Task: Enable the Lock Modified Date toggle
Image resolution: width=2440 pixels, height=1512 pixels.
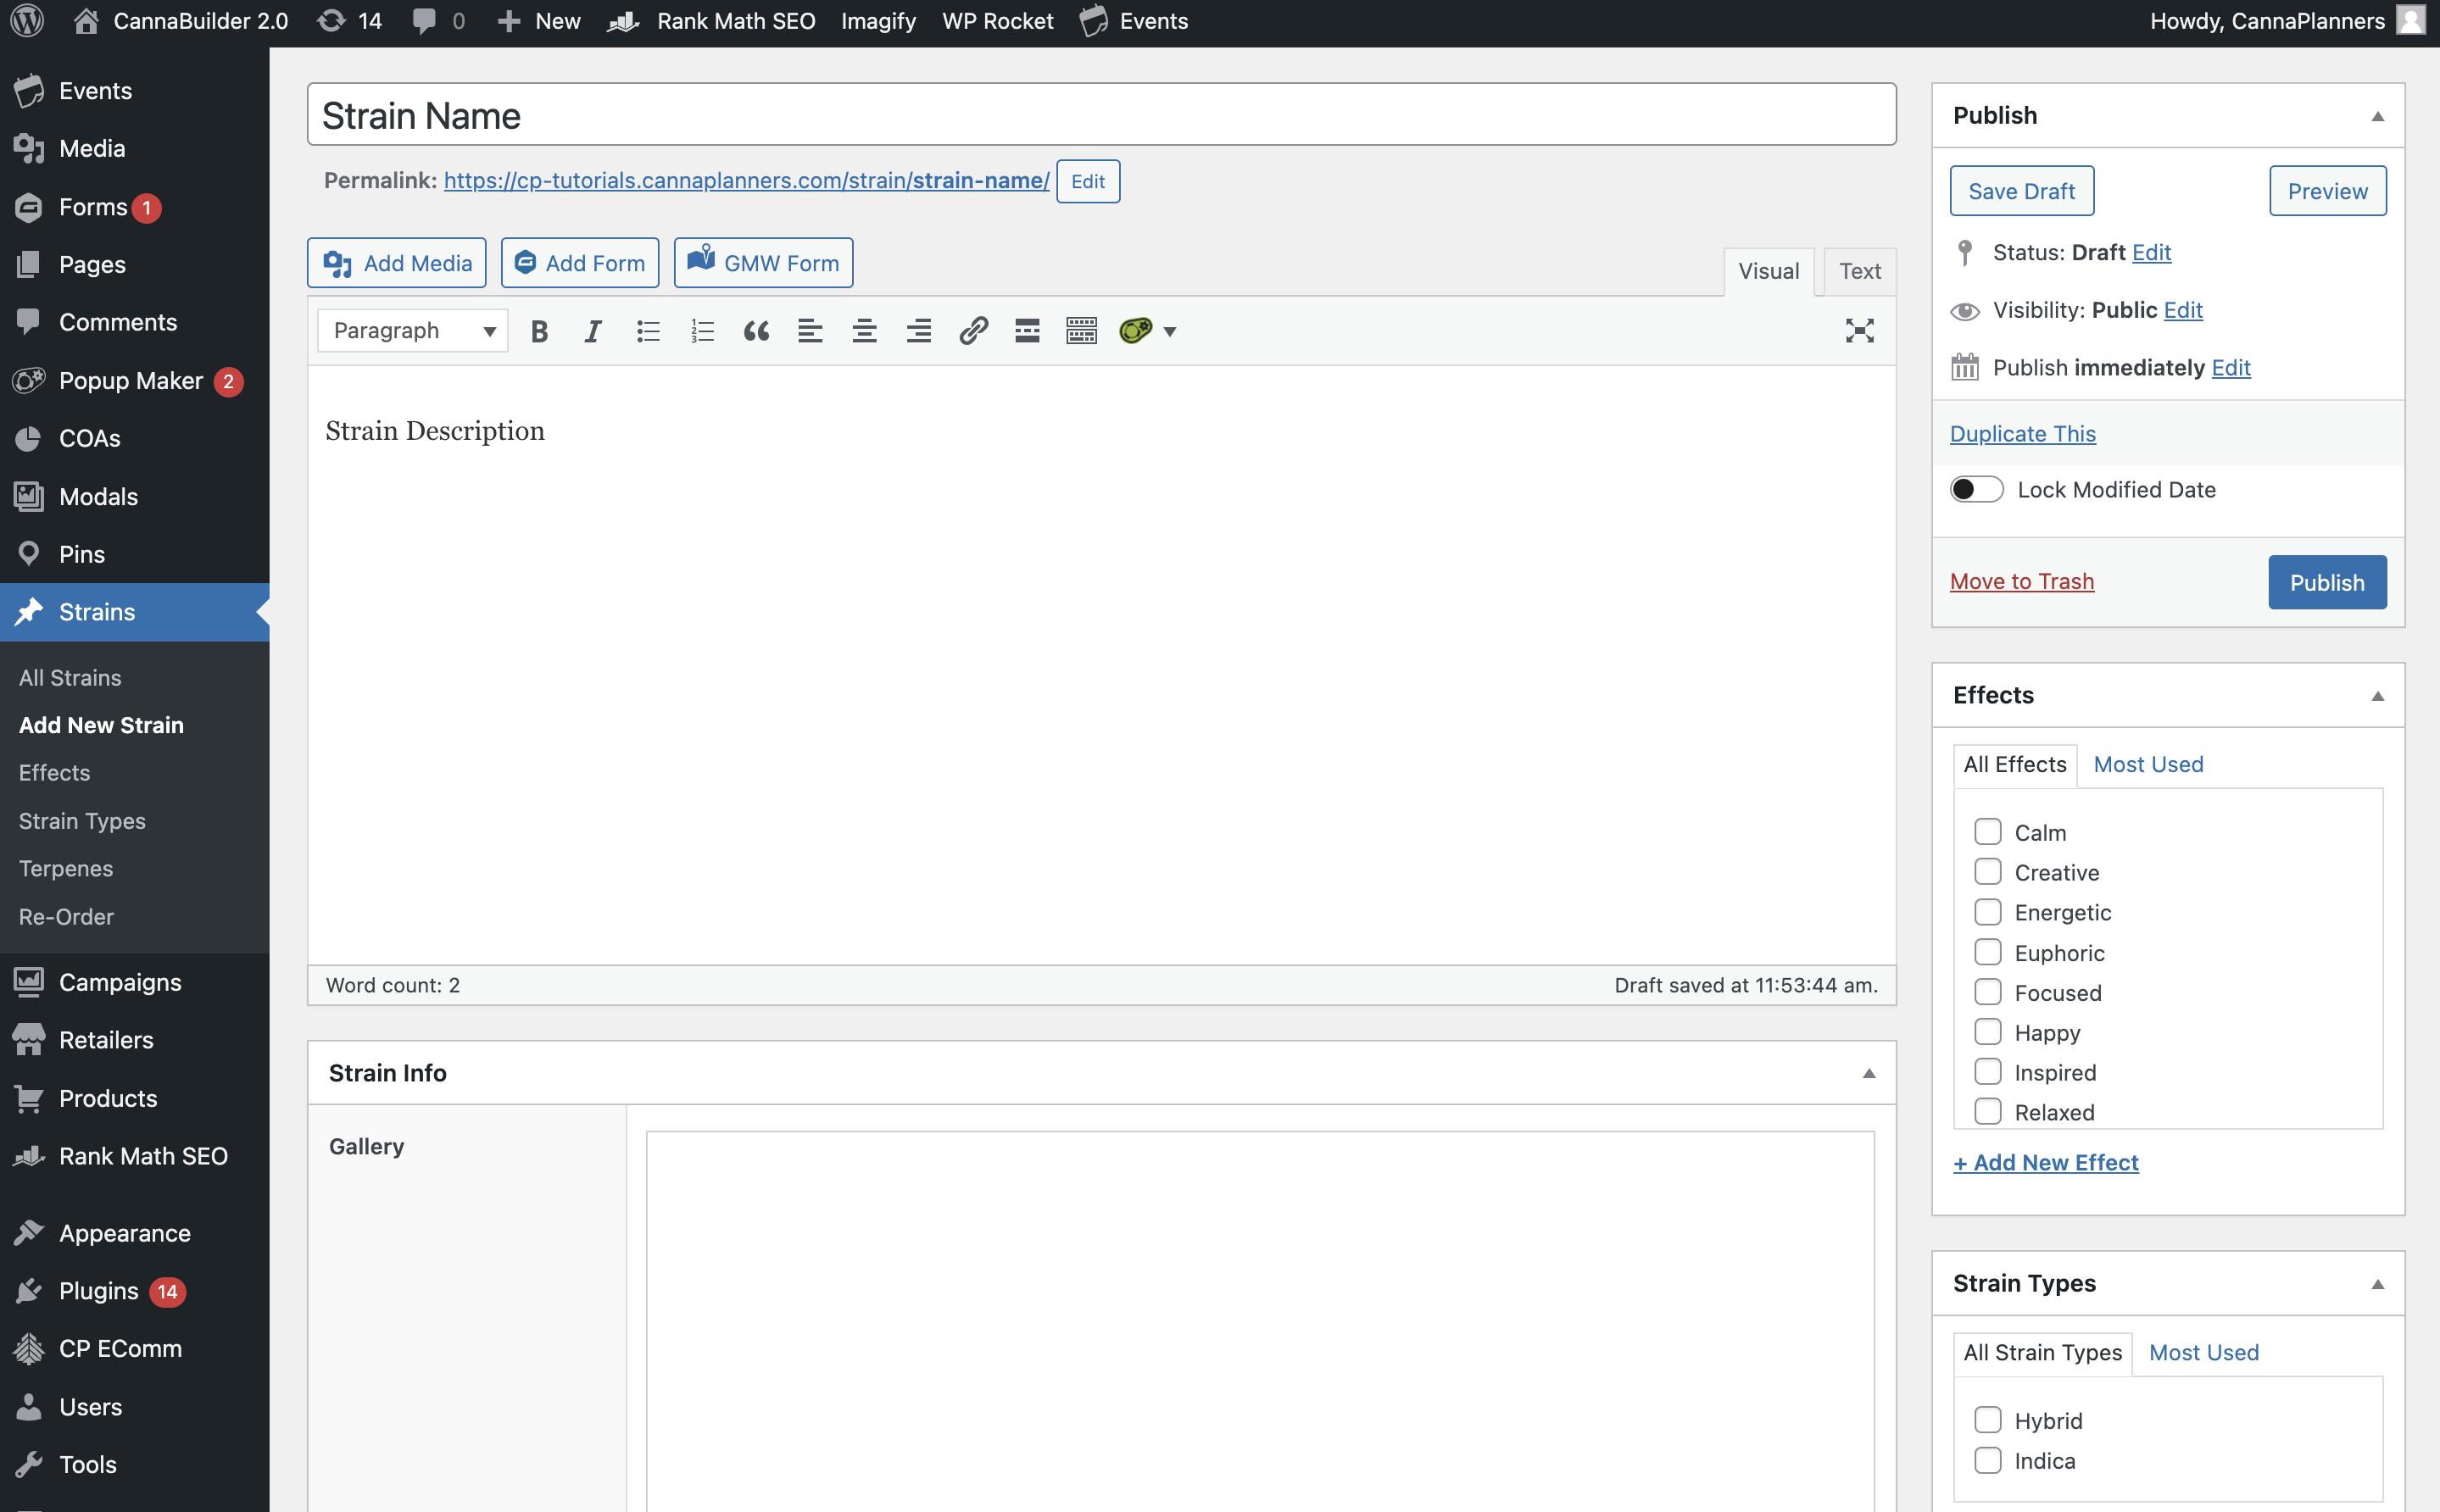Action: (x=1976, y=489)
